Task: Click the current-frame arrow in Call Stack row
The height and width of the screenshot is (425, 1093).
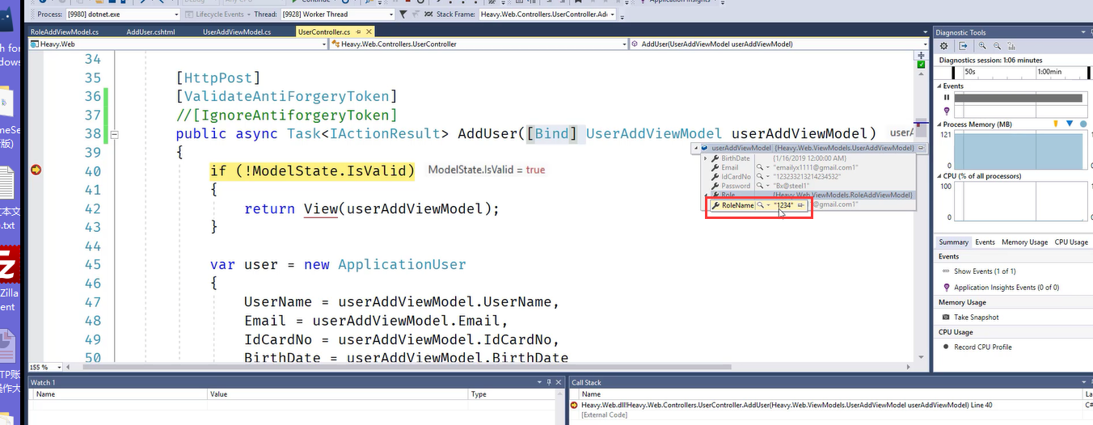Action: (574, 405)
